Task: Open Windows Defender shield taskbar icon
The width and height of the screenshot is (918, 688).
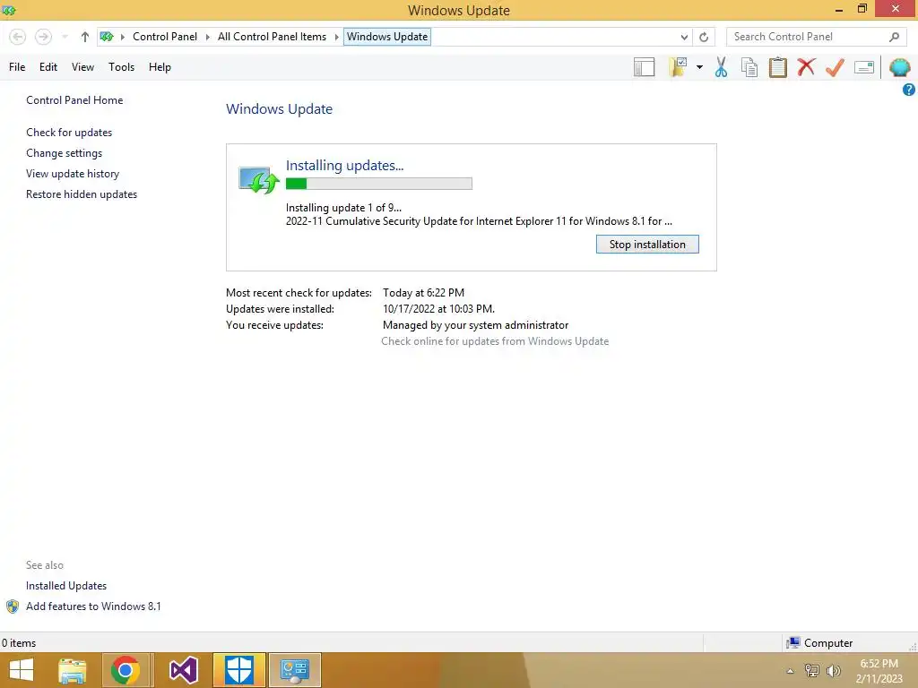Action: pyautogui.click(x=238, y=670)
